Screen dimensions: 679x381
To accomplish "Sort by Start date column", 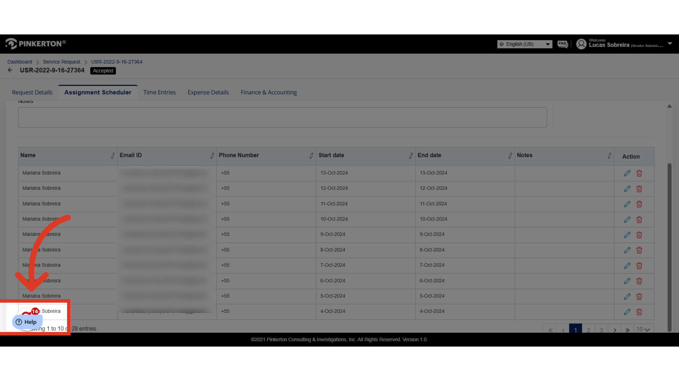I will coord(411,156).
